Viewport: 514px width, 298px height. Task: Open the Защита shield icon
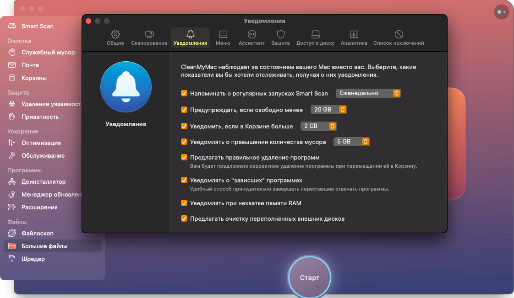click(280, 35)
